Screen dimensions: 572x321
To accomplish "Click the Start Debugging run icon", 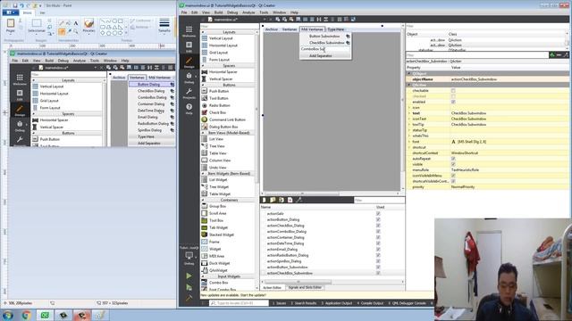I will click(x=189, y=287).
